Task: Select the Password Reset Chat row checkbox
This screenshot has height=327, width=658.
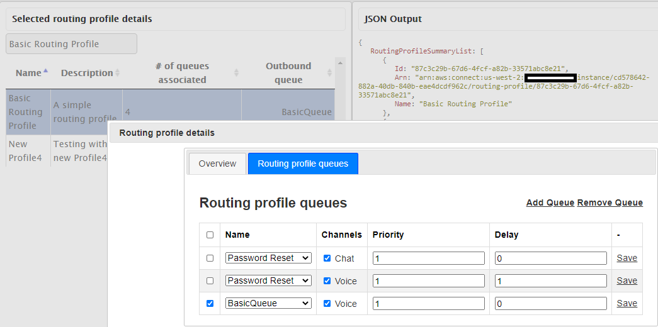Action: pyautogui.click(x=210, y=258)
